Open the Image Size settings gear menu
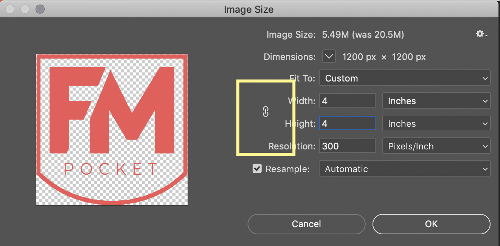500x246 pixels. click(480, 34)
